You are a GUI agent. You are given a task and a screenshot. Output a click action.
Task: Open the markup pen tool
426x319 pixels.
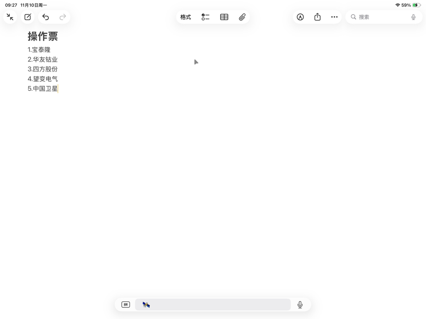[x=300, y=17]
